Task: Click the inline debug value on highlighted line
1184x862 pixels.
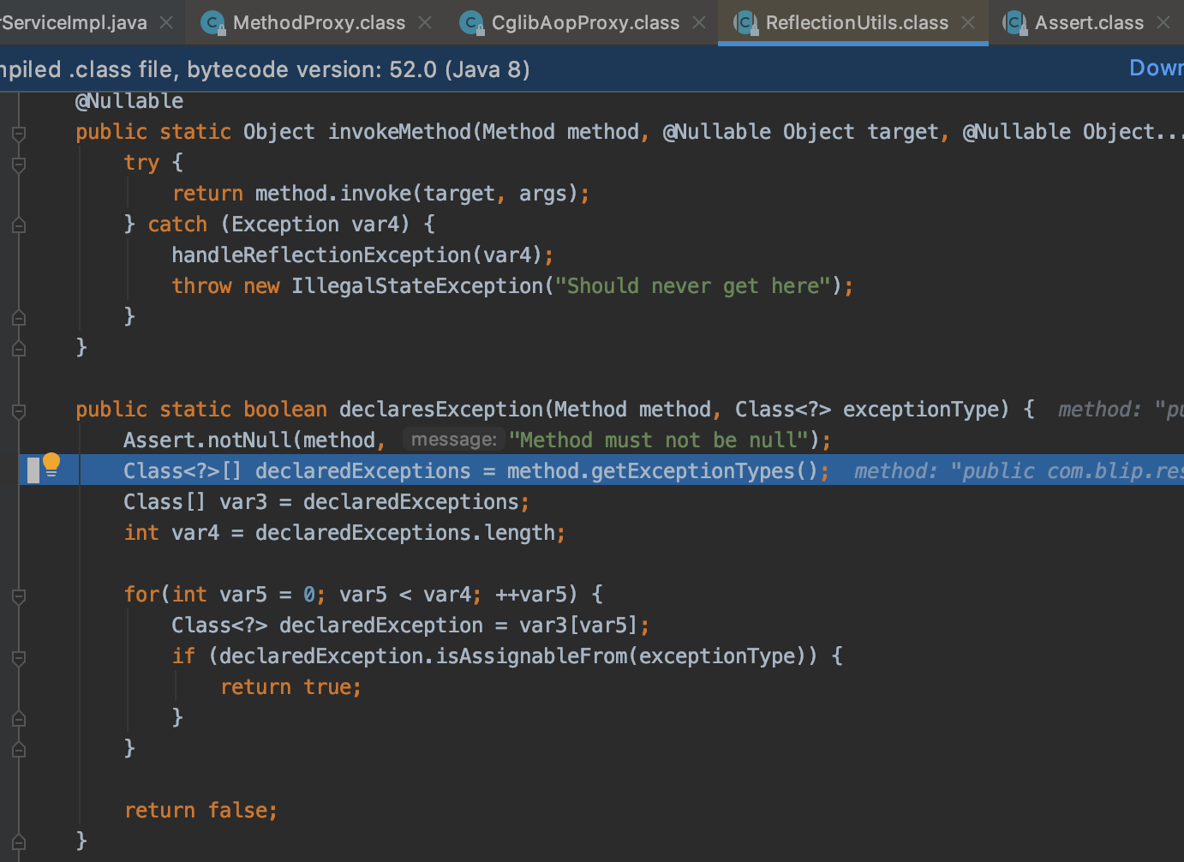Action: pyautogui.click(x=1019, y=471)
